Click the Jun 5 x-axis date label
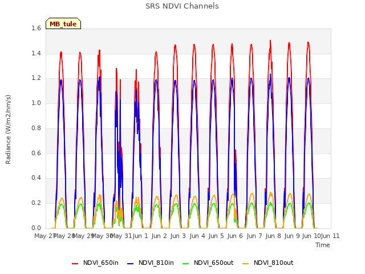Screen dimensions: 365x274 pyautogui.click(x=216, y=236)
